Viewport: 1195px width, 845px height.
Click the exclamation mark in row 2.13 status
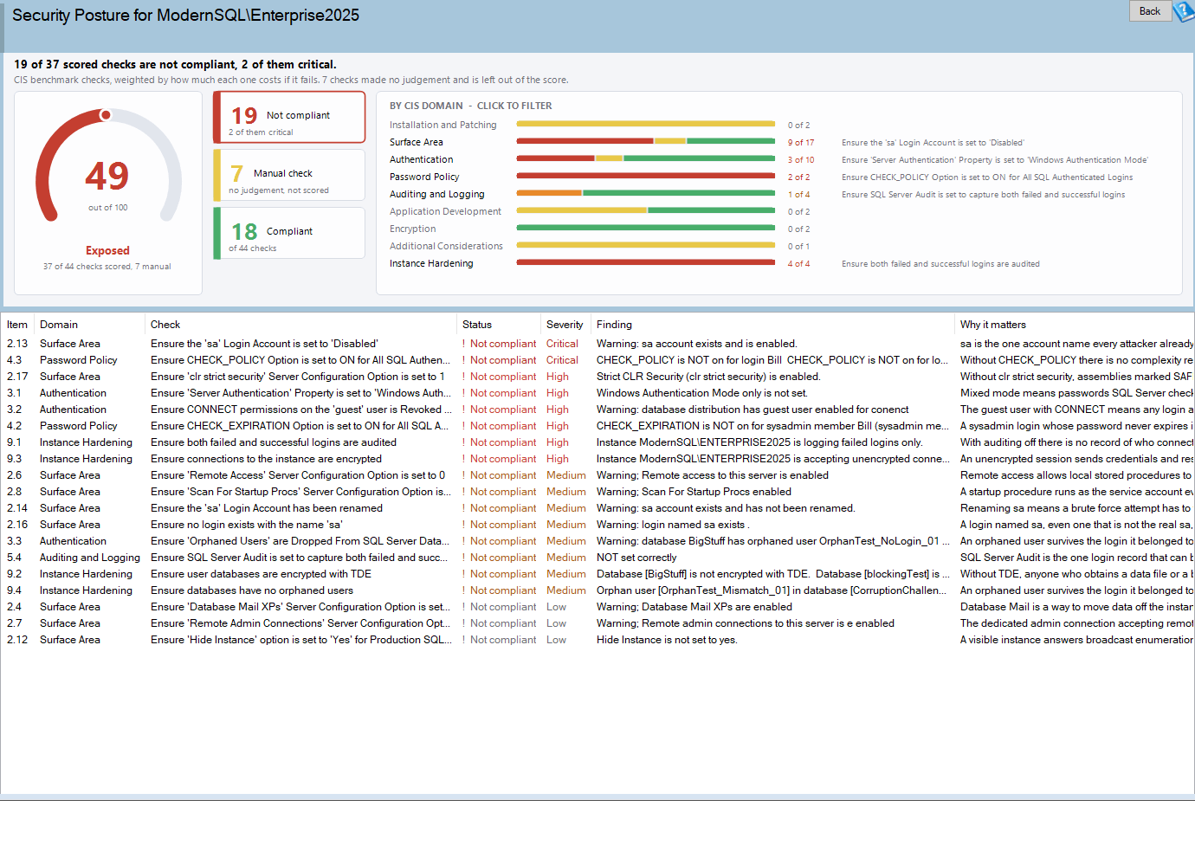464,344
